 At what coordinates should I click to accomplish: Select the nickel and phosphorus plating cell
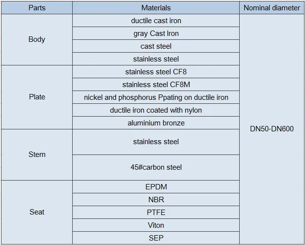[x=156, y=97]
